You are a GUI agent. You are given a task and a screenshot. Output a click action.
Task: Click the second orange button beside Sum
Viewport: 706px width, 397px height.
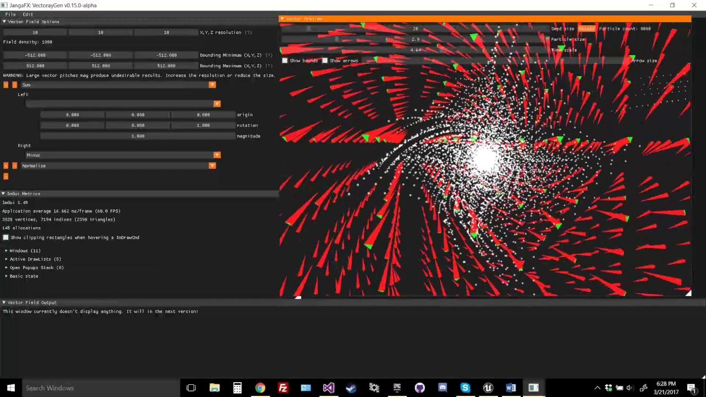coord(14,85)
